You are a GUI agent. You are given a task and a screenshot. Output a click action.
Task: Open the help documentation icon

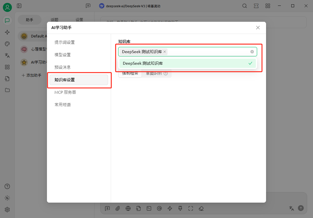tap(7, 186)
